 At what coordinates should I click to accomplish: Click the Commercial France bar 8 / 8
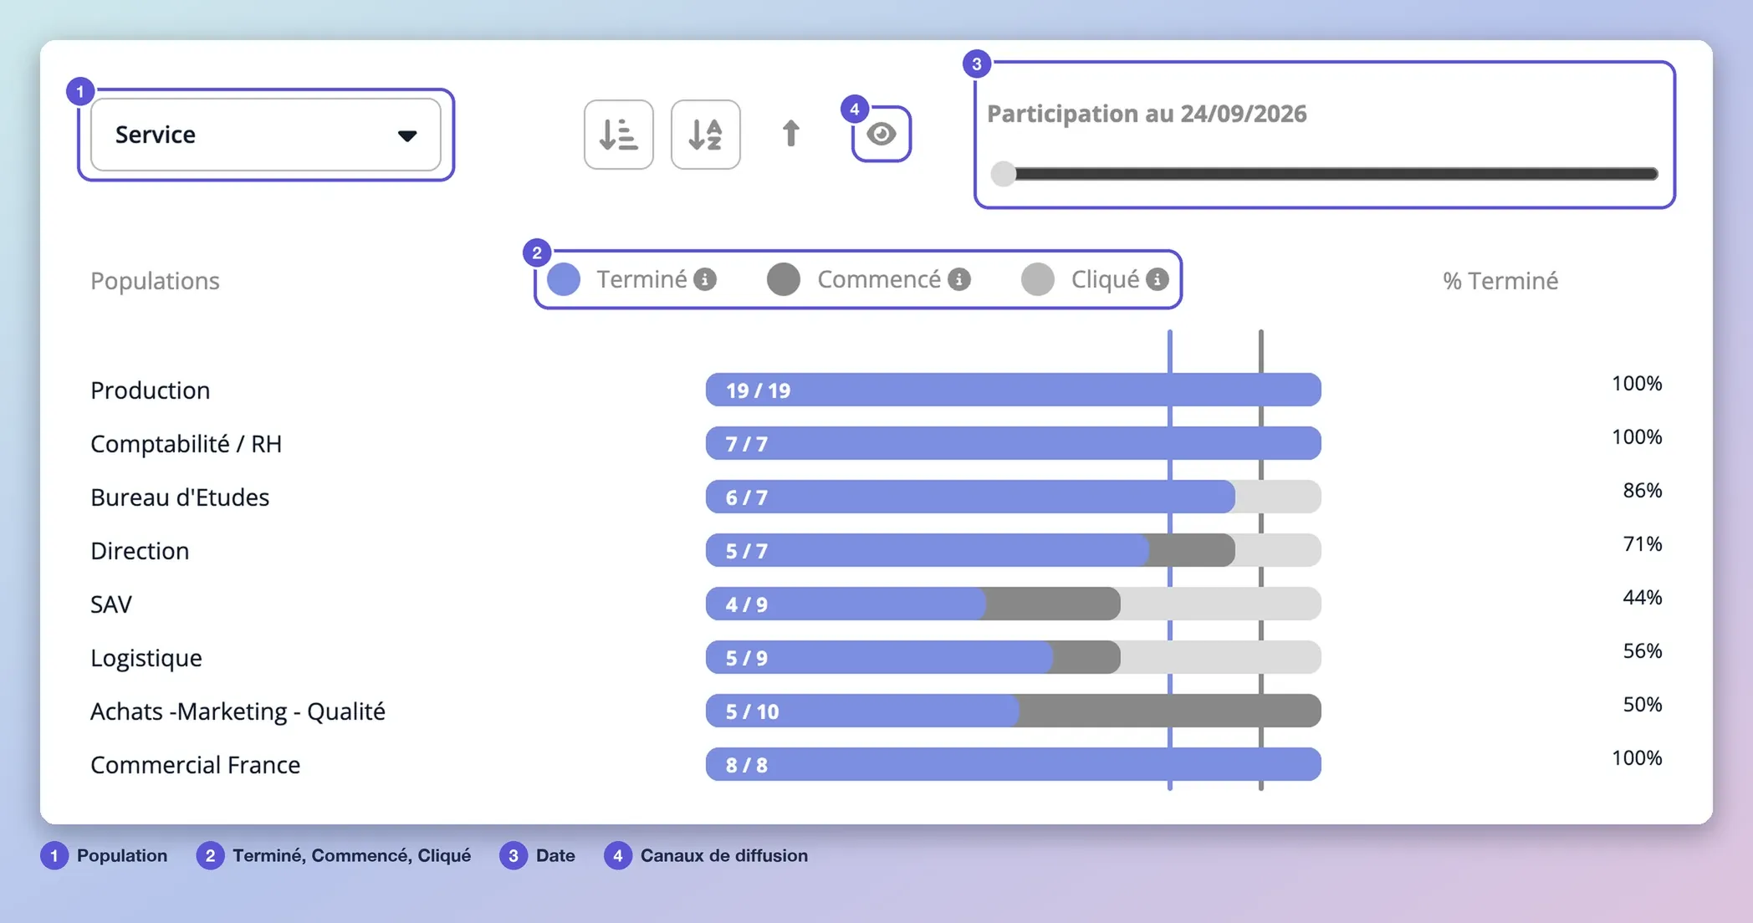pyautogui.click(x=1014, y=764)
